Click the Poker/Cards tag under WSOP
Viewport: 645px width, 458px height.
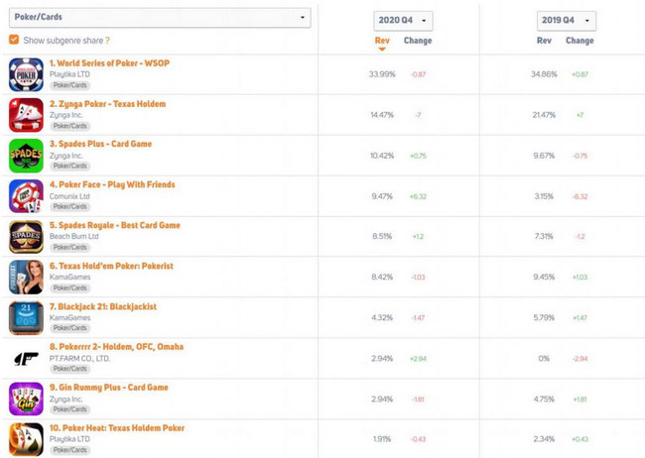[69, 85]
